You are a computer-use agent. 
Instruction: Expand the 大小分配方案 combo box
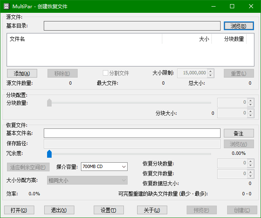click(87, 180)
